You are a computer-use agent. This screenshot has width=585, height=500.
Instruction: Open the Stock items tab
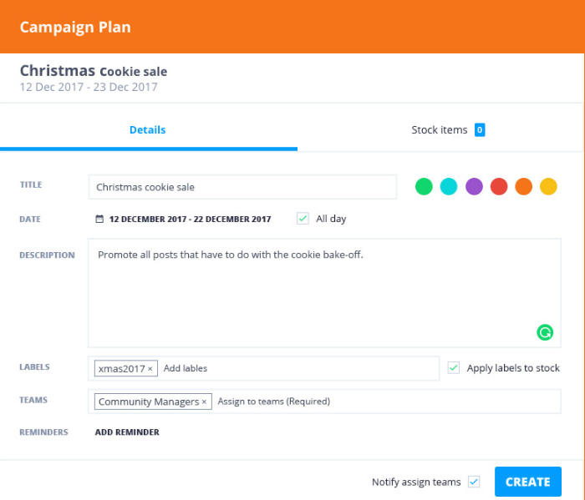[439, 130]
